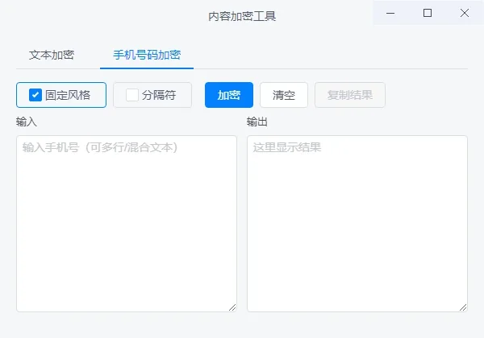The height and width of the screenshot is (338, 484).
Task: Close the 内容加密工具 window
Action: [465, 13]
